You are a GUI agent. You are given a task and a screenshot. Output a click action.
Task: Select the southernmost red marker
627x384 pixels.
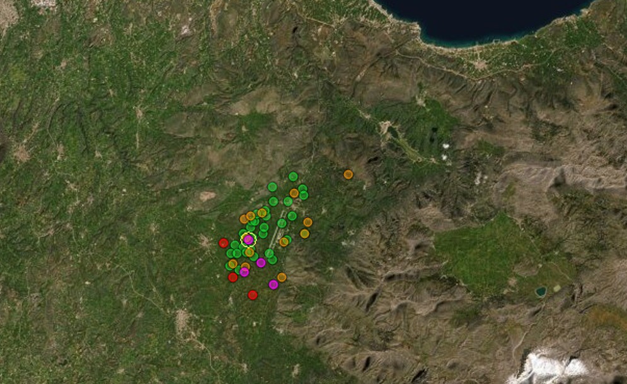(x=253, y=295)
